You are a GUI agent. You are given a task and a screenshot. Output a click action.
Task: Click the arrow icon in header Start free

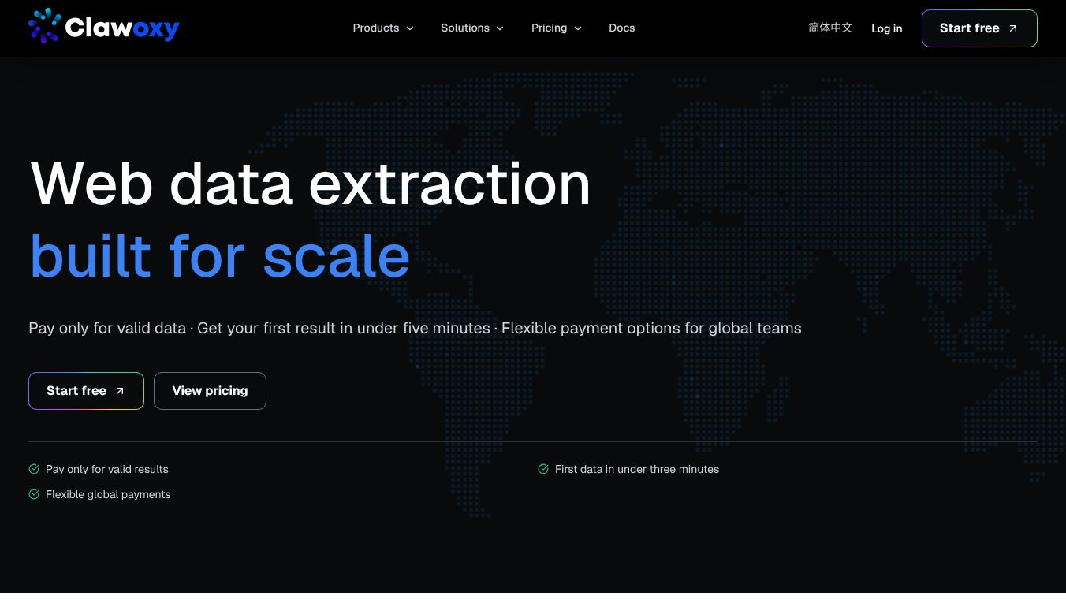1013,28
